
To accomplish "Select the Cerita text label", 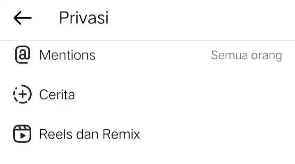I will pos(57,94).
